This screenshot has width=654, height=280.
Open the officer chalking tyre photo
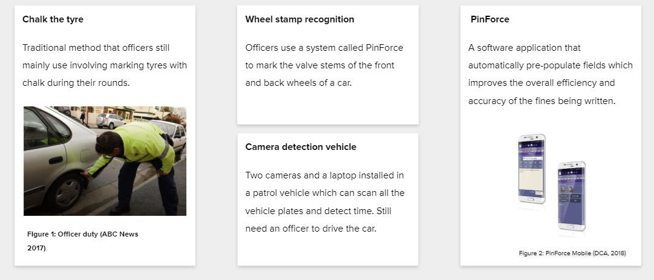pos(105,161)
